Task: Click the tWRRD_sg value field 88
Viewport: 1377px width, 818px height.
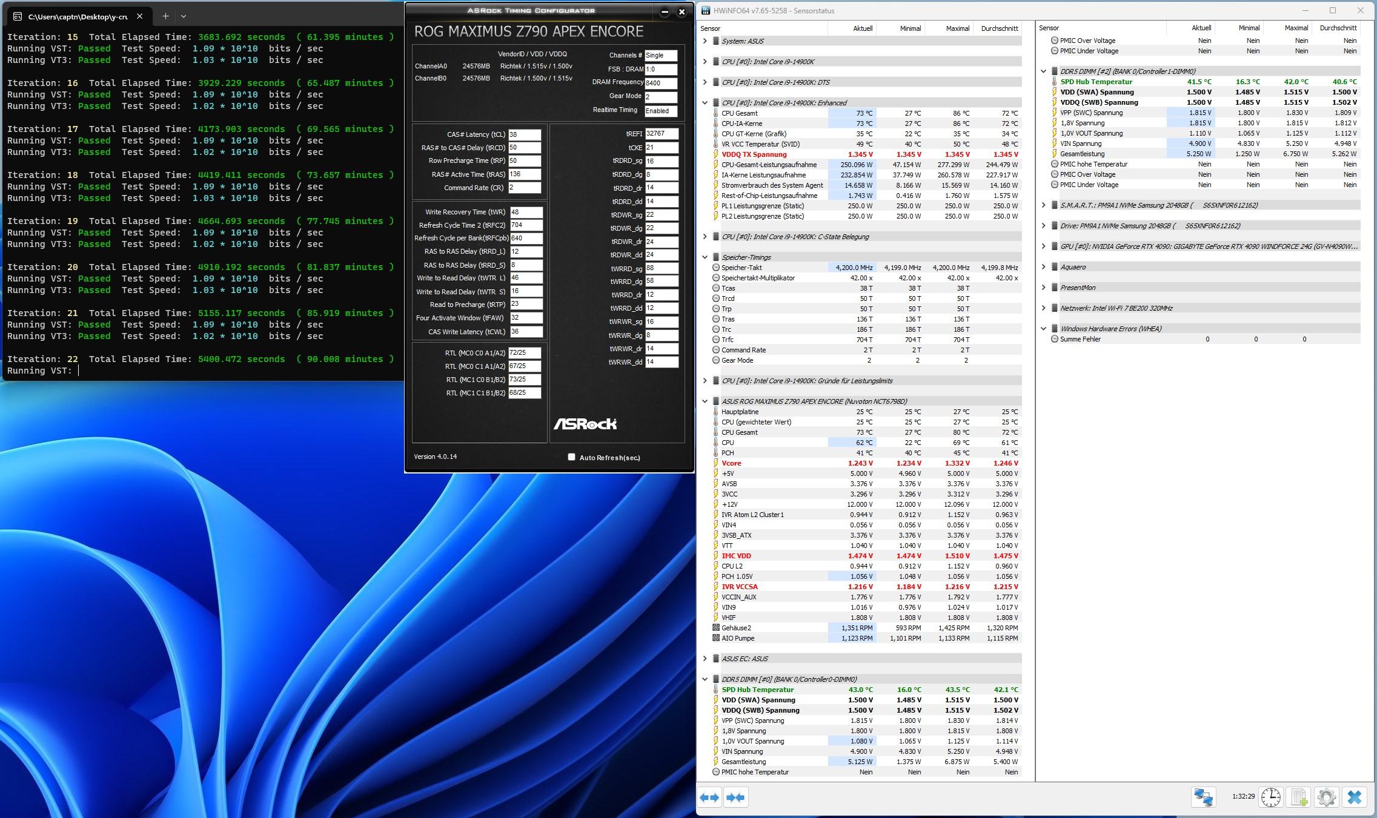Action: pos(662,268)
